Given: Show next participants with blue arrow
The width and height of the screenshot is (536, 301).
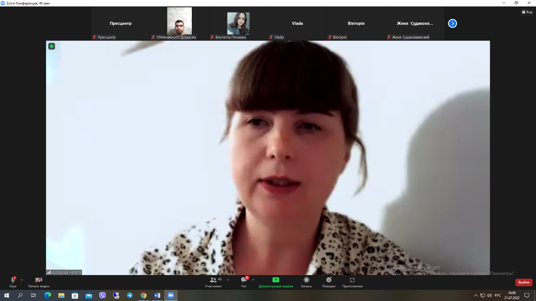Looking at the screenshot, I should tap(453, 23).
